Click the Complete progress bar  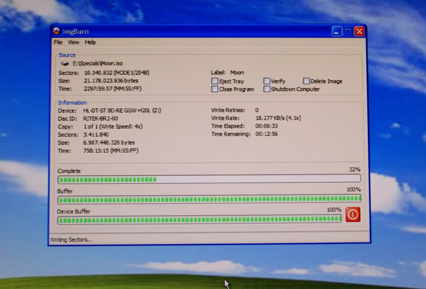point(209,179)
